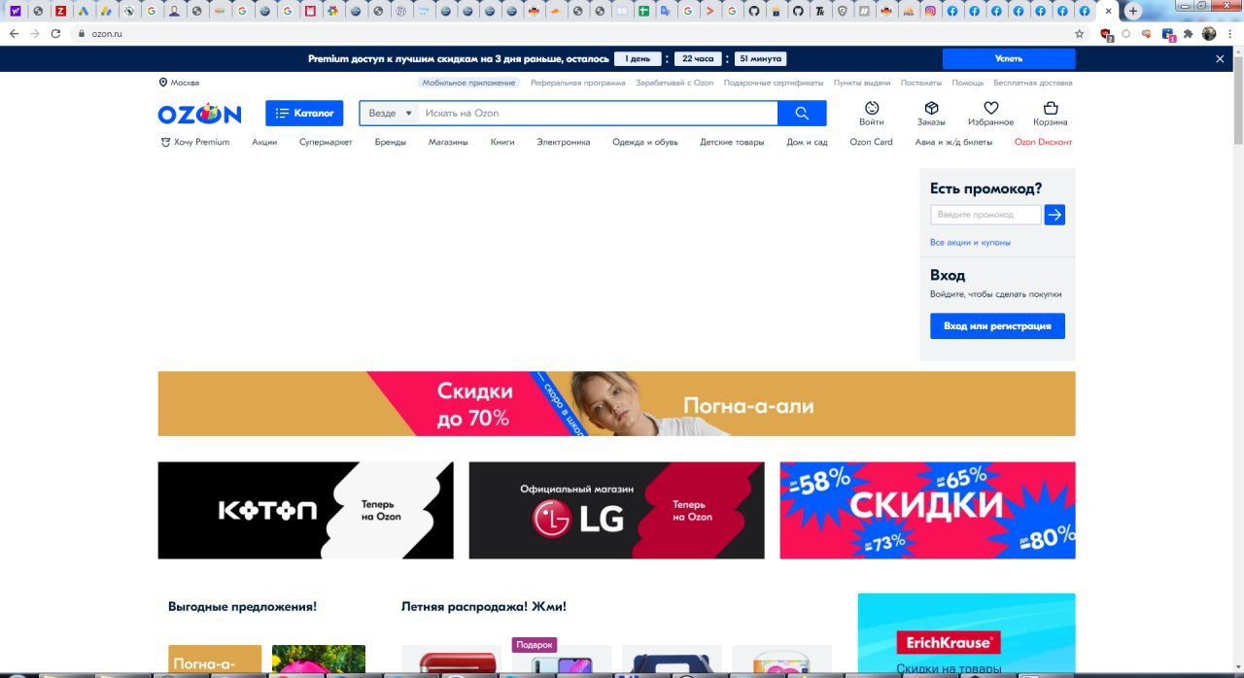
Task: Click the Подарочные сертификаты link
Action: [774, 83]
